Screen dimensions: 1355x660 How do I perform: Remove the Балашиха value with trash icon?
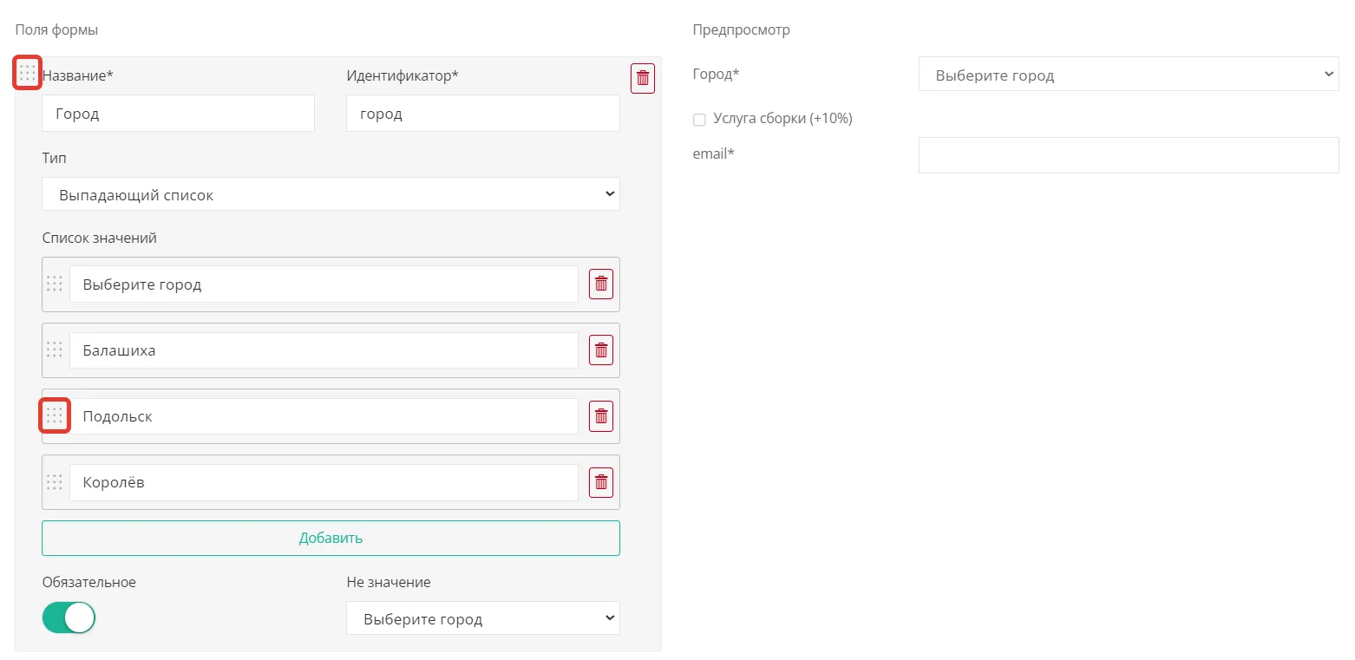click(601, 350)
